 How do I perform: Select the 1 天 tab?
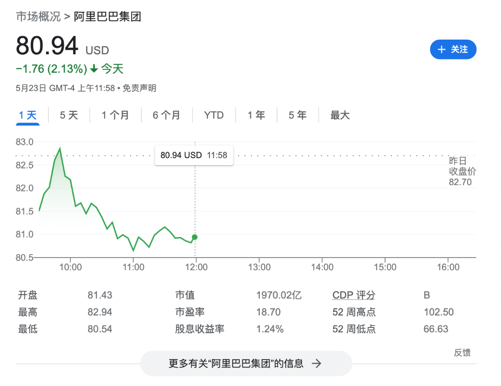pos(28,115)
